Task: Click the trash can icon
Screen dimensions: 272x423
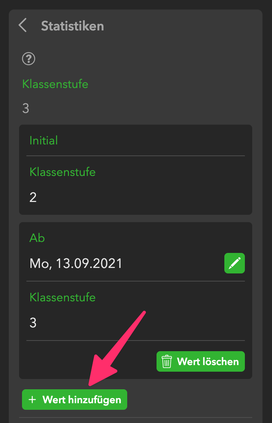Action: [x=167, y=361]
